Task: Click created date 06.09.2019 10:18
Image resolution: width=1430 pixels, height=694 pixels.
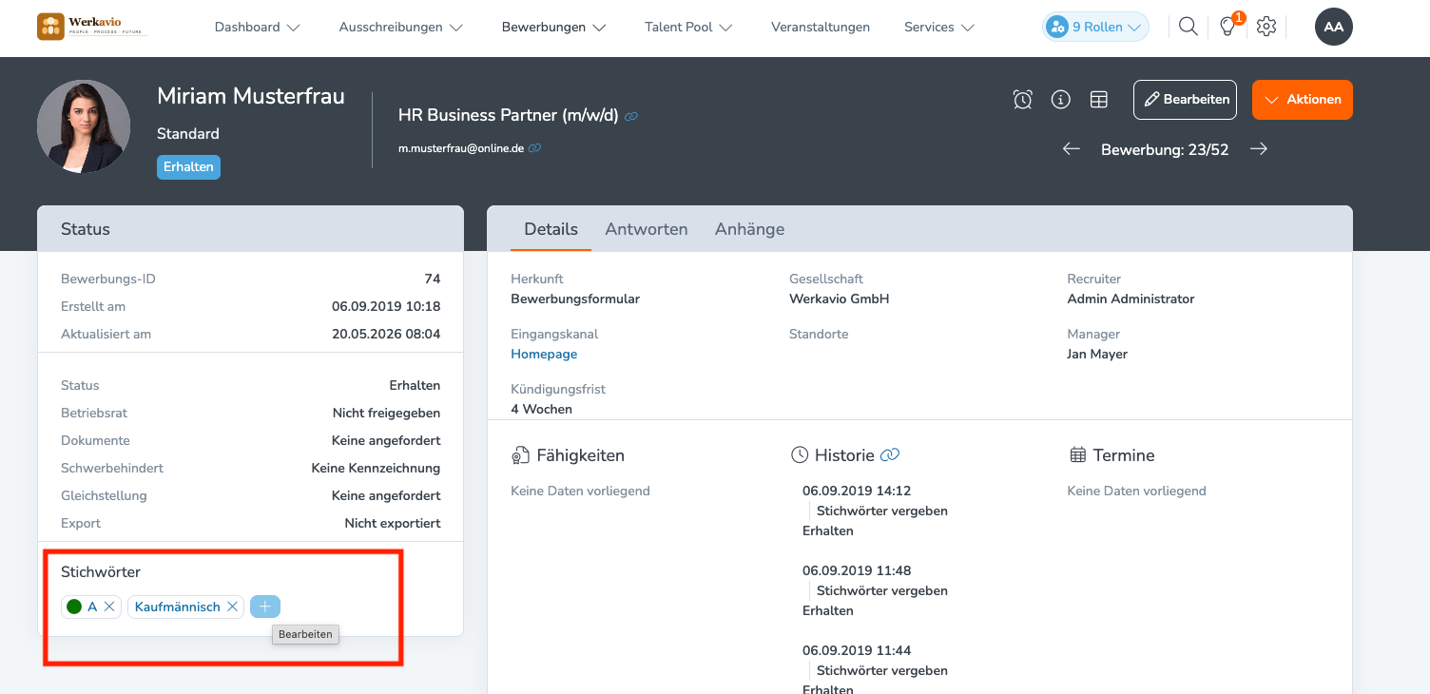Action: click(x=386, y=306)
